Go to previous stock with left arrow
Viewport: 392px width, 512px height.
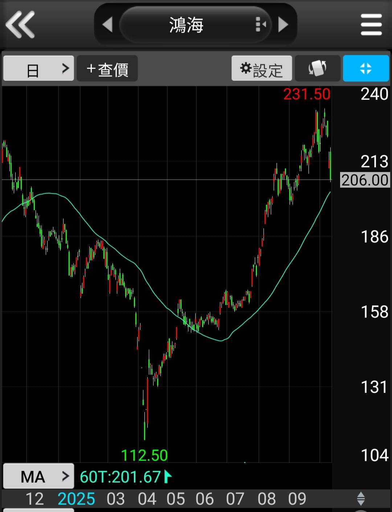pyautogui.click(x=107, y=25)
